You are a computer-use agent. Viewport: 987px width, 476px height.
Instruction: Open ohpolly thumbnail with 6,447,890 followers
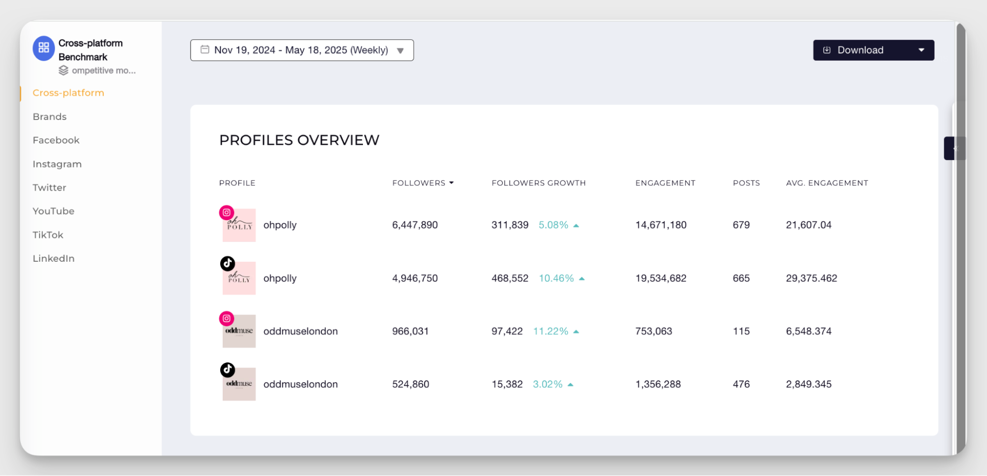[x=239, y=225]
